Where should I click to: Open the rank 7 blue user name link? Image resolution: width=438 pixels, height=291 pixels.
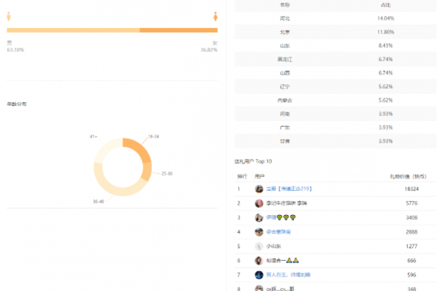point(288,275)
